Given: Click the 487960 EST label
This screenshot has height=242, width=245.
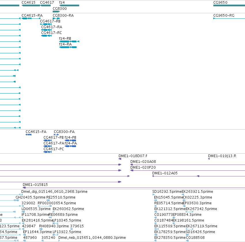Looking at the screenshot, I should click(30, 238).
